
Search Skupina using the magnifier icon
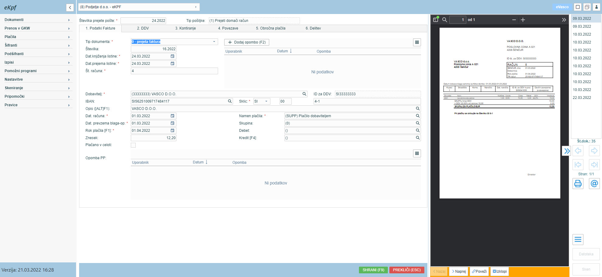[418, 123]
